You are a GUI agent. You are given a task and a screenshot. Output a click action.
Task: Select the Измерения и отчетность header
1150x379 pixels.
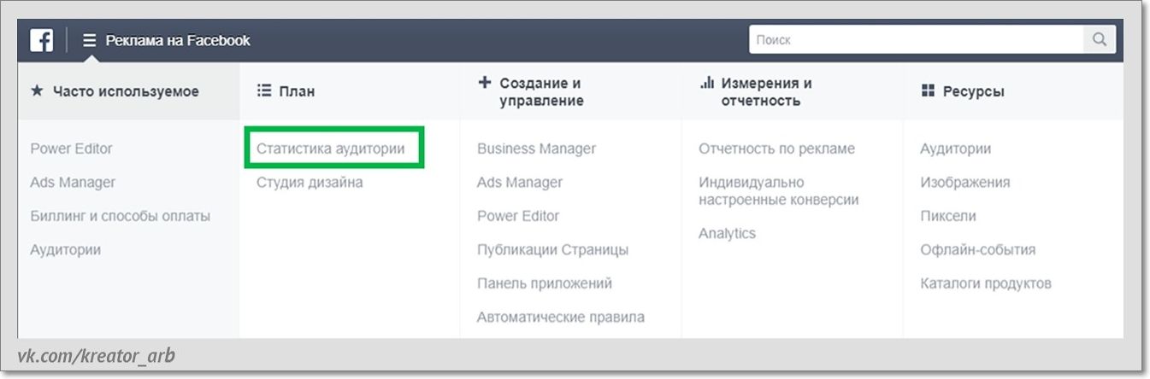point(756,91)
